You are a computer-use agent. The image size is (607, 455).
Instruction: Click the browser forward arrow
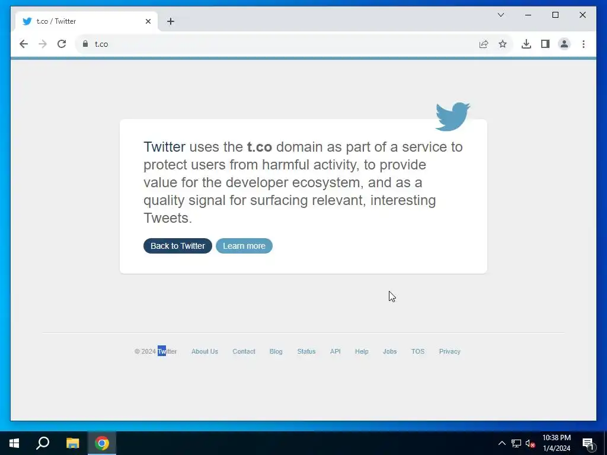click(x=43, y=44)
